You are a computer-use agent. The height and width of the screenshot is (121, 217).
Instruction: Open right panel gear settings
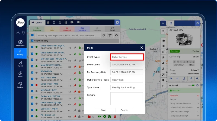[x=197, y=23]
